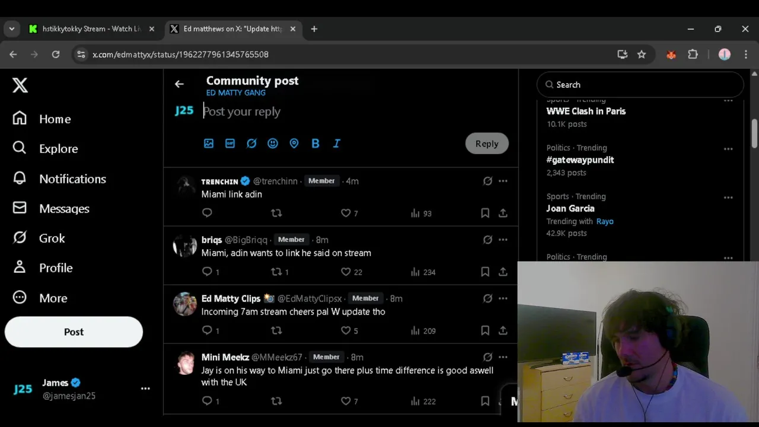Tag location in the reply

click(294, 144)
